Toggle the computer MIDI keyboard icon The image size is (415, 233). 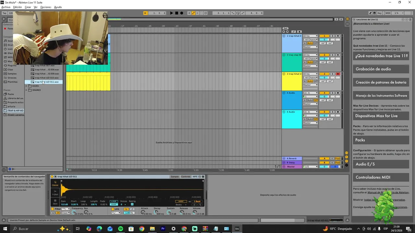pyautogui.click(x=375, y=13)
